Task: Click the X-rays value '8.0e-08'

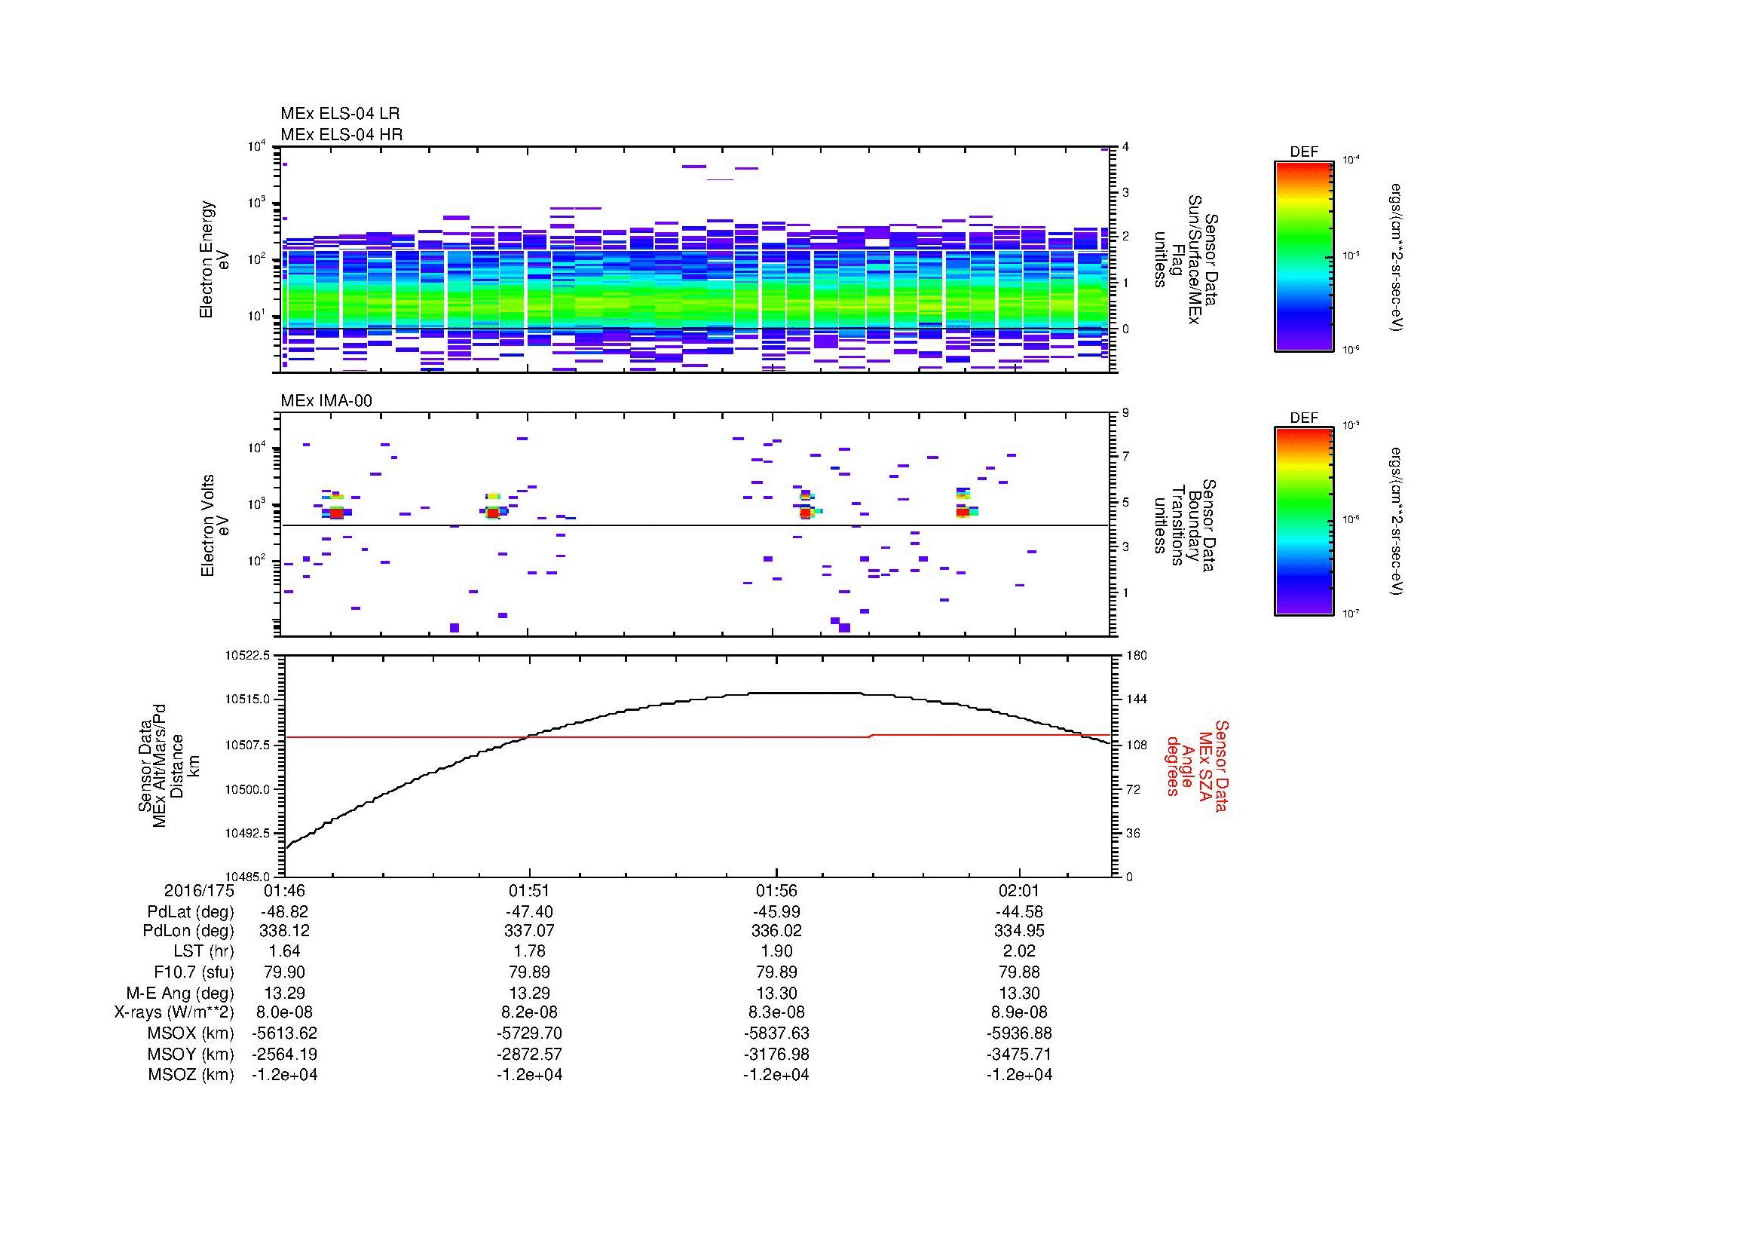Action: [285, 1012]
